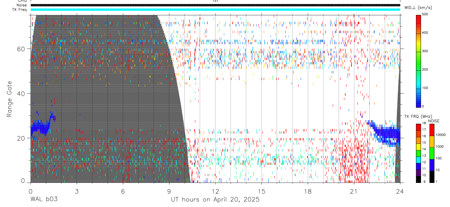
Task: Click the x-axis tick label '24'
Action: pos(400,191)
